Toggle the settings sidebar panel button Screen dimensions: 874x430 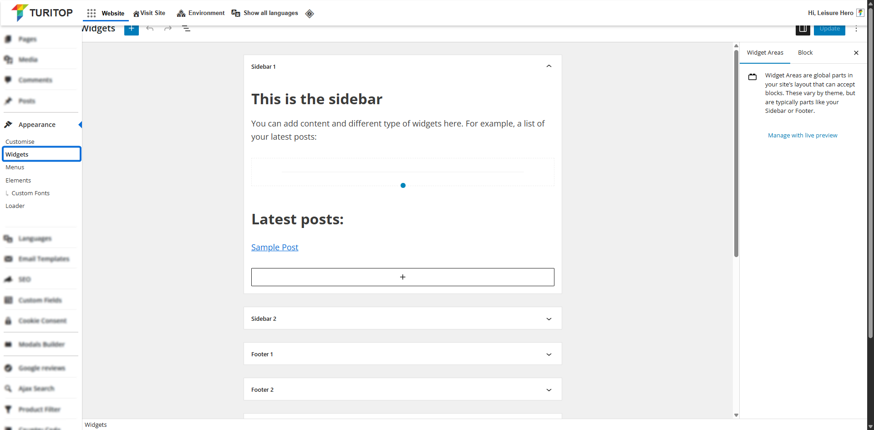pyautogui.click(x=803, y=29)
